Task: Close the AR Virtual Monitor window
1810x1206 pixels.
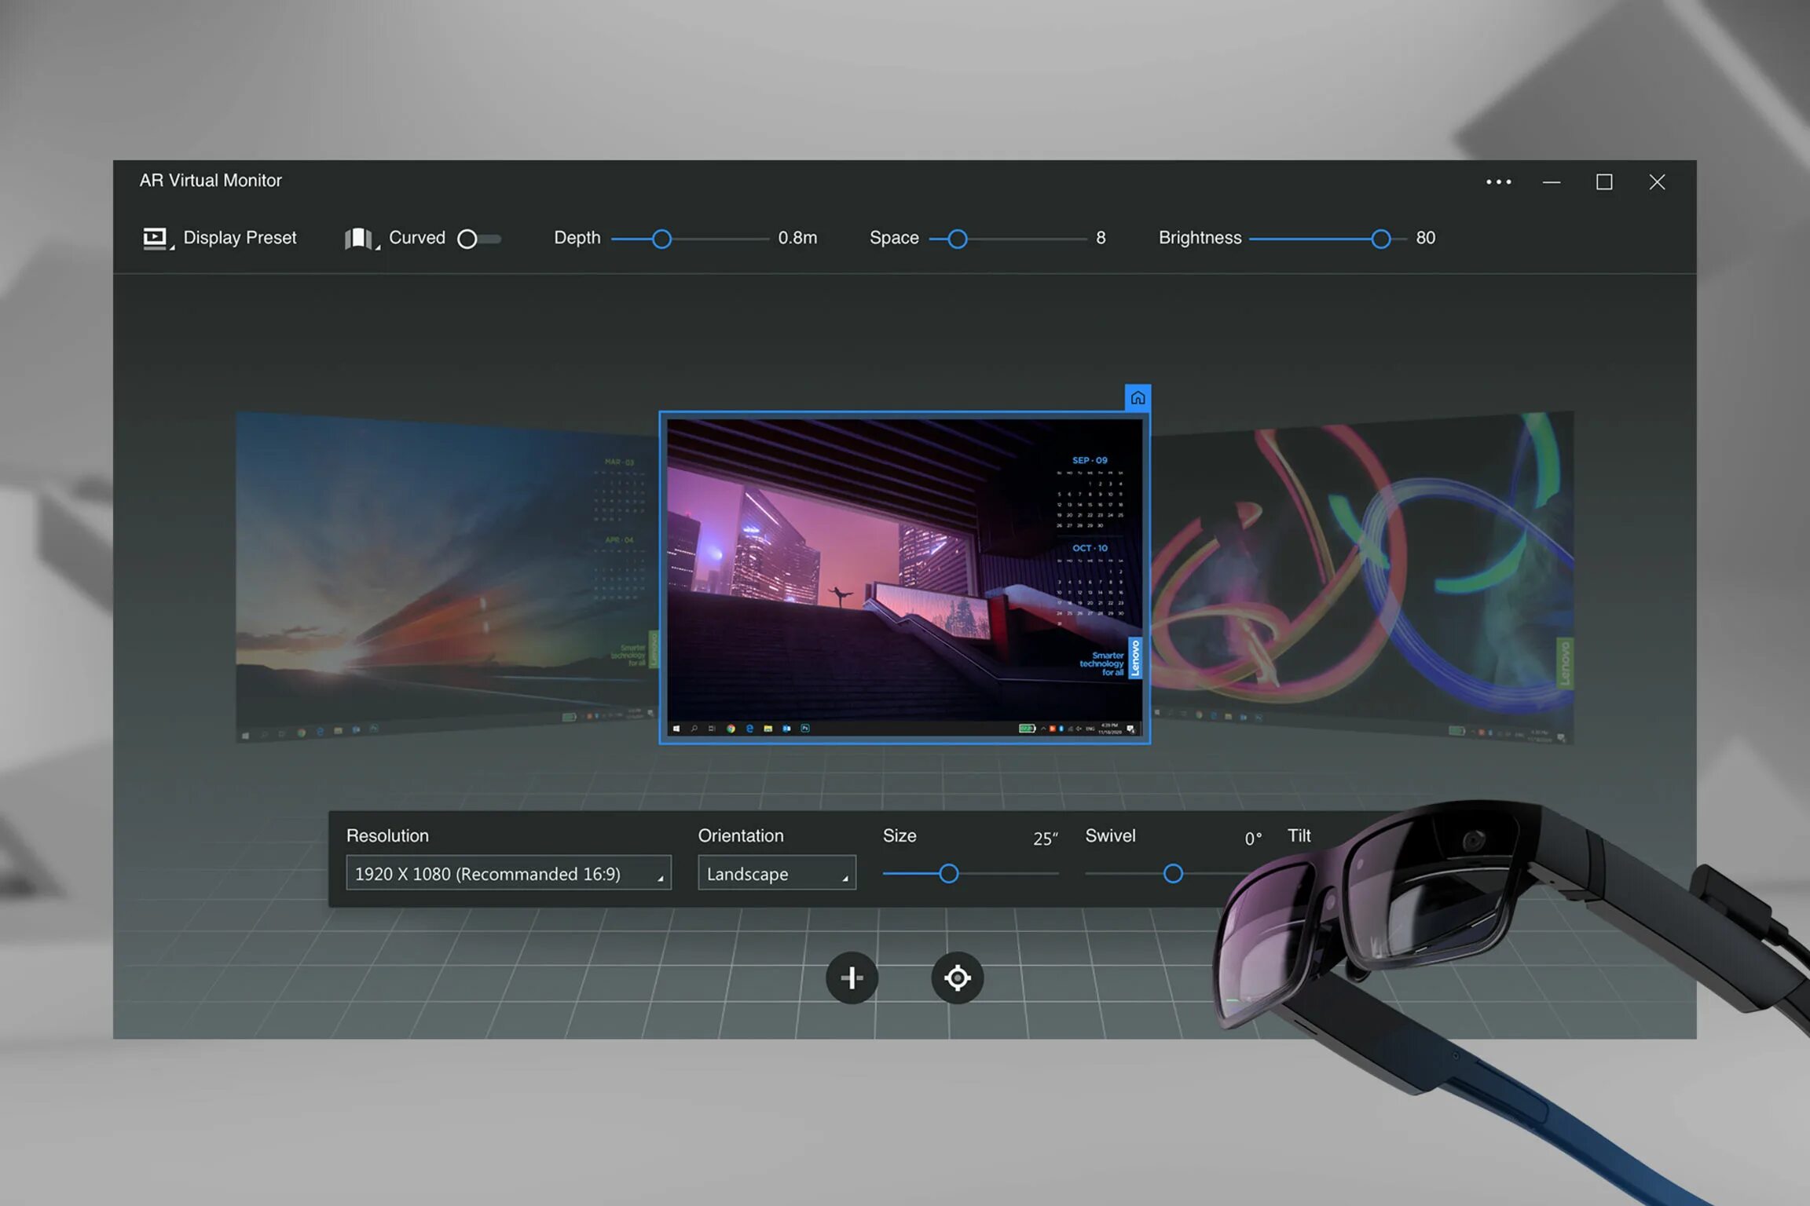Action: (x=1657, y=182)
